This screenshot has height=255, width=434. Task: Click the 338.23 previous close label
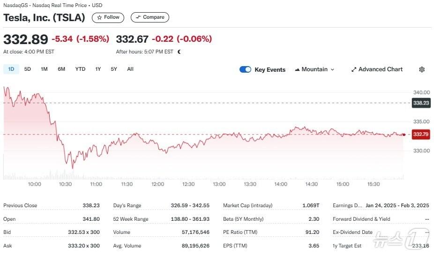tap(420, 103)
